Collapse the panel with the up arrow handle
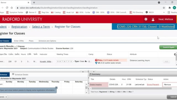The image size is (177, 100). click(x=83, y=72)
